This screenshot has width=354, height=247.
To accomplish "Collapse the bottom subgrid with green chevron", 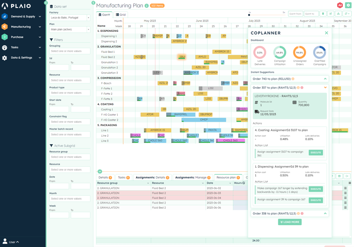I will pos(100,171).
